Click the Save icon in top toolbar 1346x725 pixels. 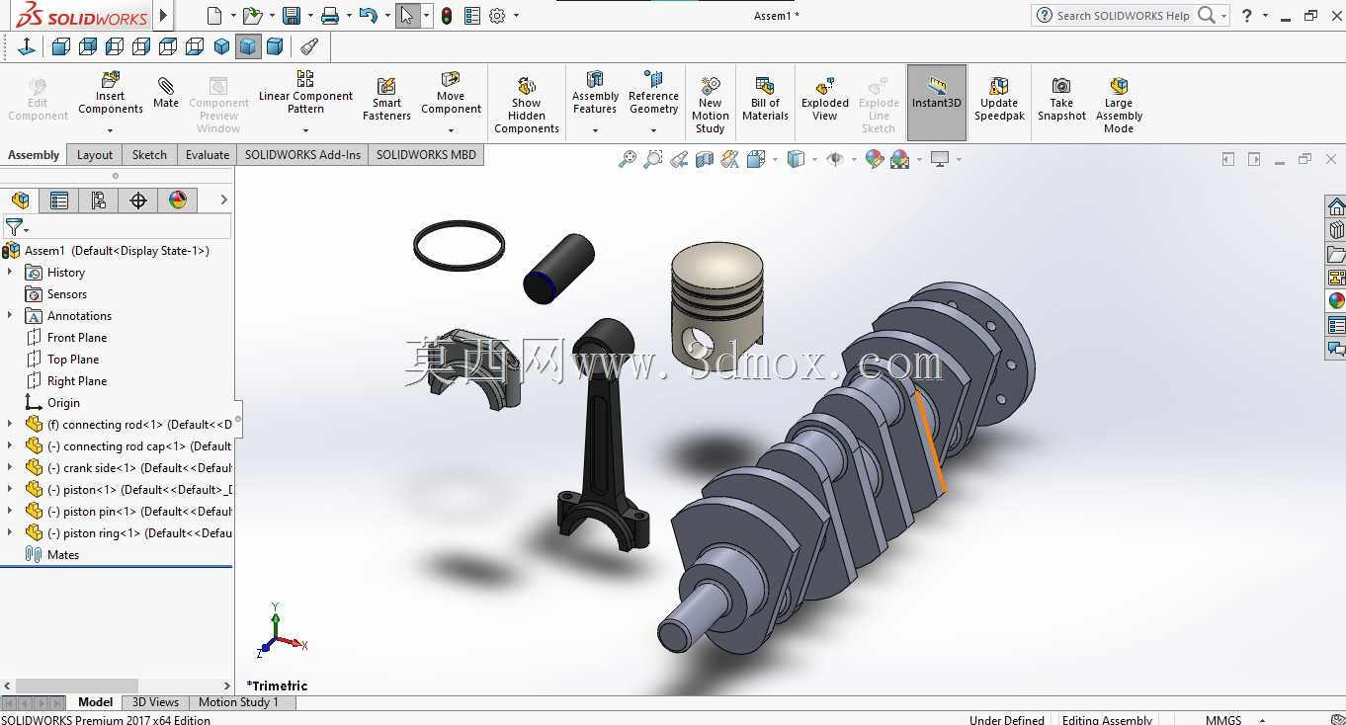pyautogui.click(x=292, y=16)
